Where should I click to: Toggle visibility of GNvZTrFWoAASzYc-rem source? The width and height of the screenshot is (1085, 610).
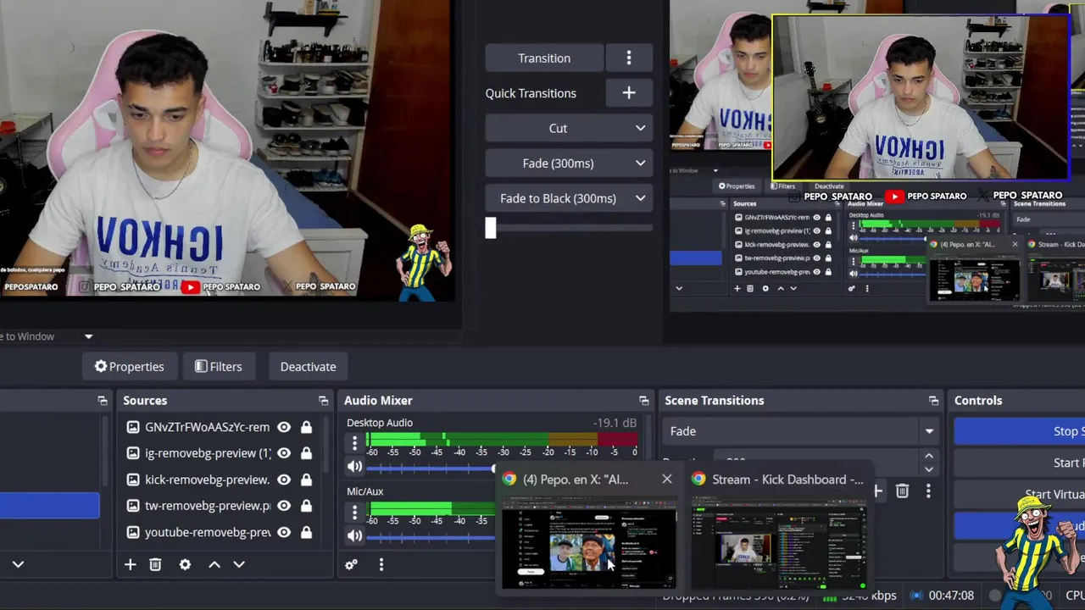click(284, 427)
